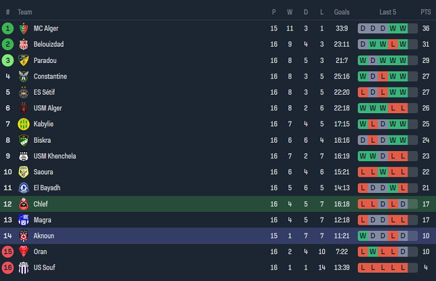The image size is (436, 281).
Task: Open the US Souf striped badge
Action: [x=23, y=268]
